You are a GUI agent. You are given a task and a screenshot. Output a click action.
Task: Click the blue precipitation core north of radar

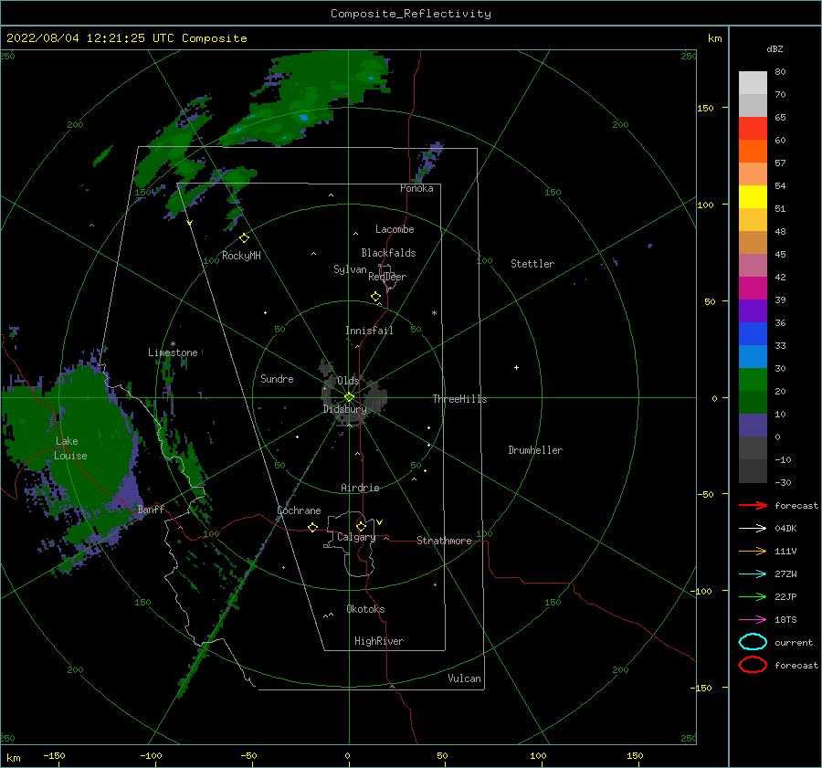coord(303,118)
